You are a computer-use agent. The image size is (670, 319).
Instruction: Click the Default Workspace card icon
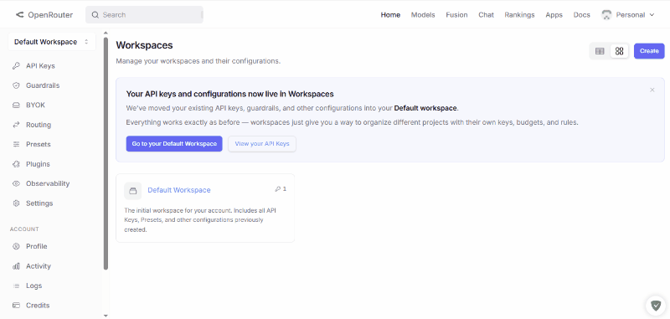click(x=133, y=191)
